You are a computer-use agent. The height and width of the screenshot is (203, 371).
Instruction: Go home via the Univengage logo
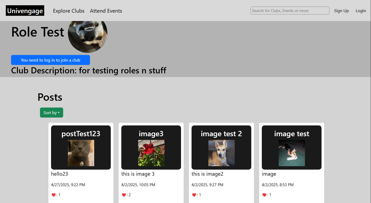tap(25, 11)
